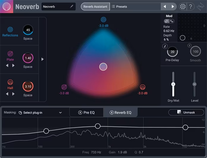The width and height of the screenshot is (207, 158).
Task: Click the pink Plate icon beside the blend pad
Action: point(64,87)
